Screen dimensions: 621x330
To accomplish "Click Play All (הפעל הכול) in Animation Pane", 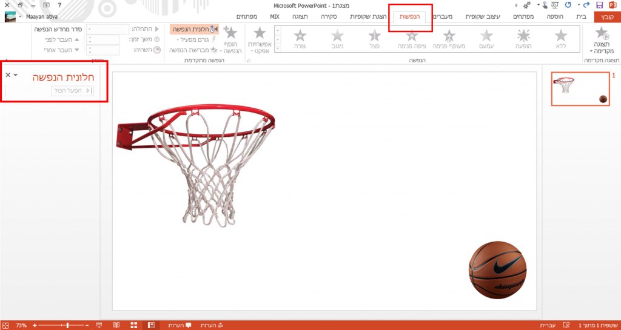I will pos(72,91).
